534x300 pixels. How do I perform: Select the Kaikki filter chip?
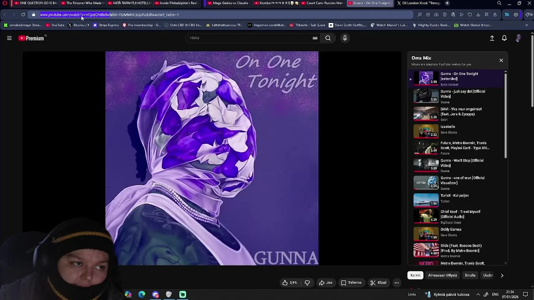[415, 275]
